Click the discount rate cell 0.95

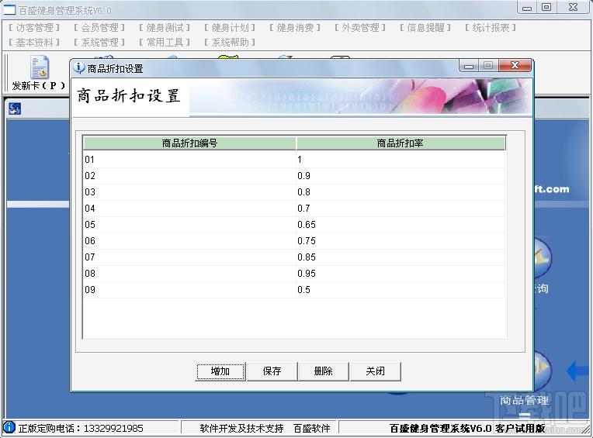[401, 274]
